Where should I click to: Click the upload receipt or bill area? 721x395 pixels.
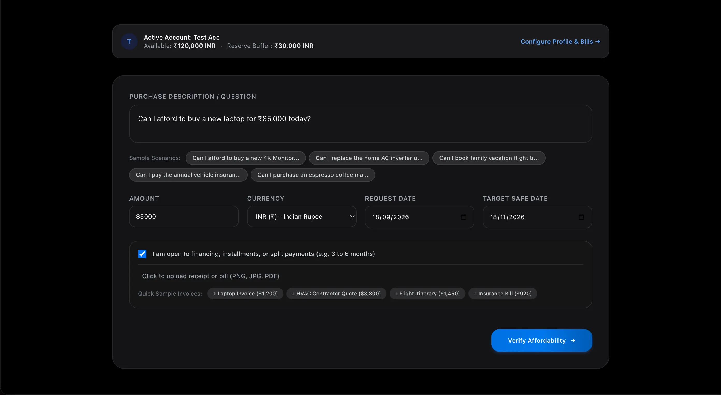click(211, 276)
